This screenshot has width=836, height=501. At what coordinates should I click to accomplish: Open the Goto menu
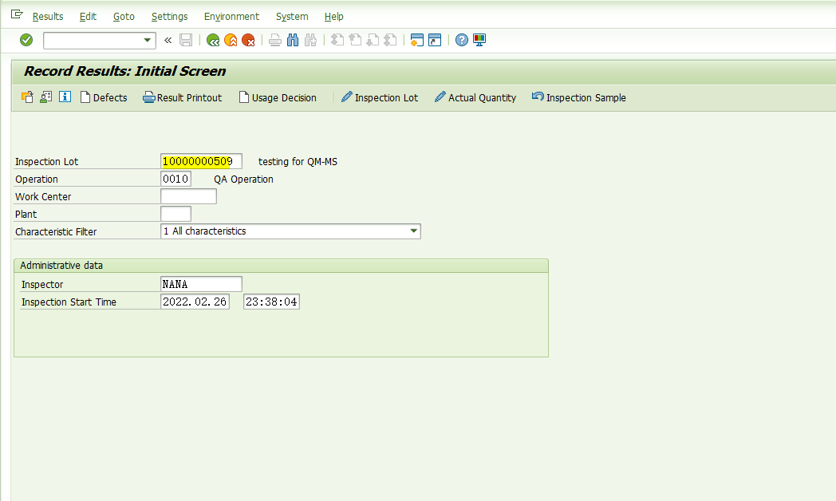tap(124, 16)
